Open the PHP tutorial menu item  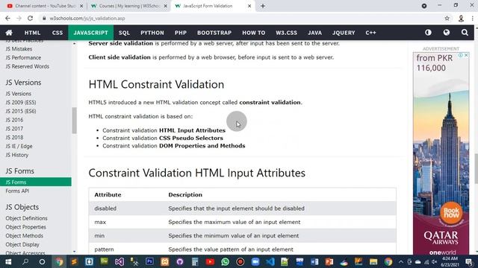[x=181, y=33]
